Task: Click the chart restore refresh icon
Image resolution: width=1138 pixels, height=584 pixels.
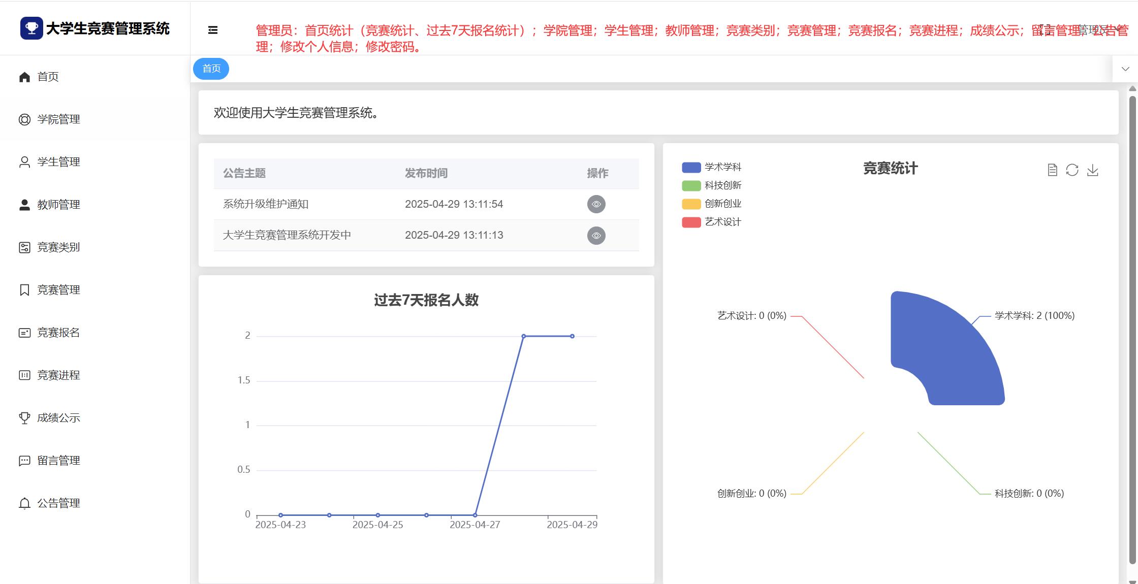Action: point(1072,170)
